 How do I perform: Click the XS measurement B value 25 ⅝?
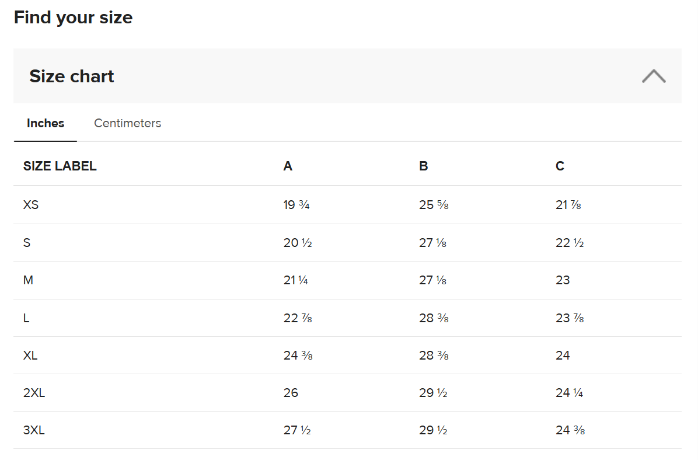coord(434,205)
